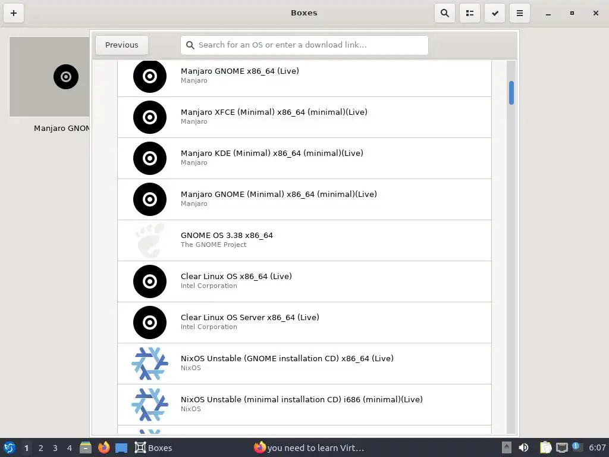The image size is (609, 457).
Task: Open the file manager from the taskbar
Action: click(86, 447)
